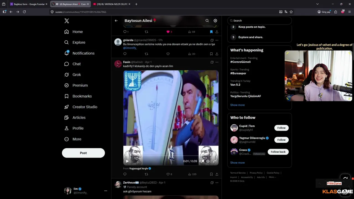
Task: Open #CemreGümeli trending topic
Action: [x=240, y=62]
